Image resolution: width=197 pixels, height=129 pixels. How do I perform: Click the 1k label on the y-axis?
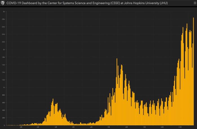[x=4, y=87]
